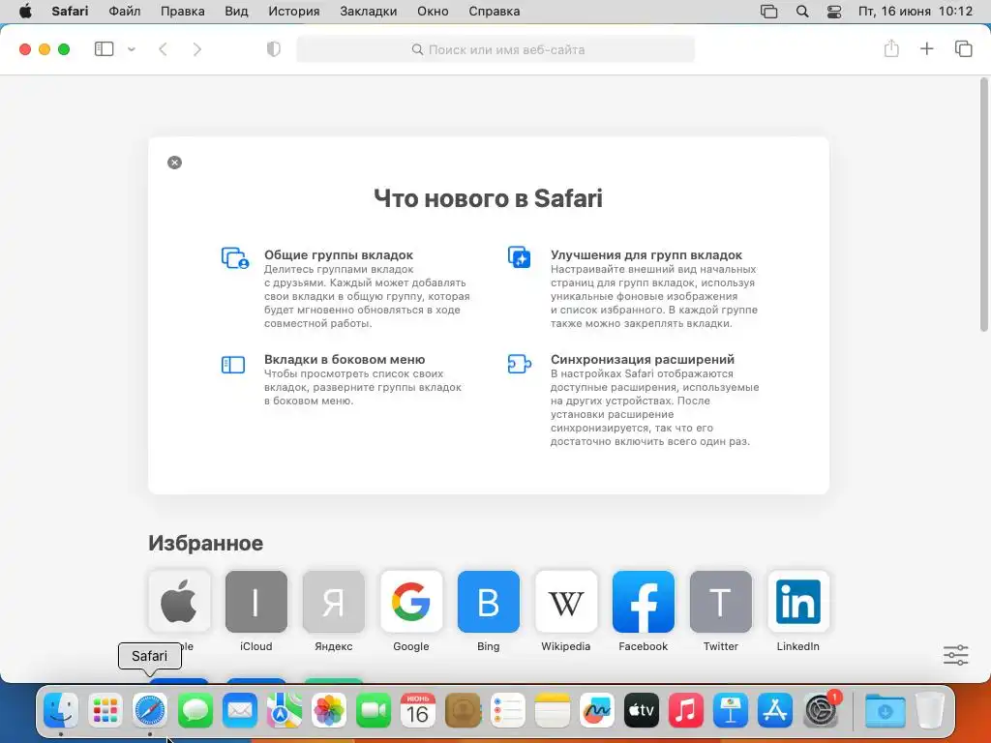This screenshot has height=743, width=991.
Task: Open the Wikipedia favorite
Action: click(565, 602)
